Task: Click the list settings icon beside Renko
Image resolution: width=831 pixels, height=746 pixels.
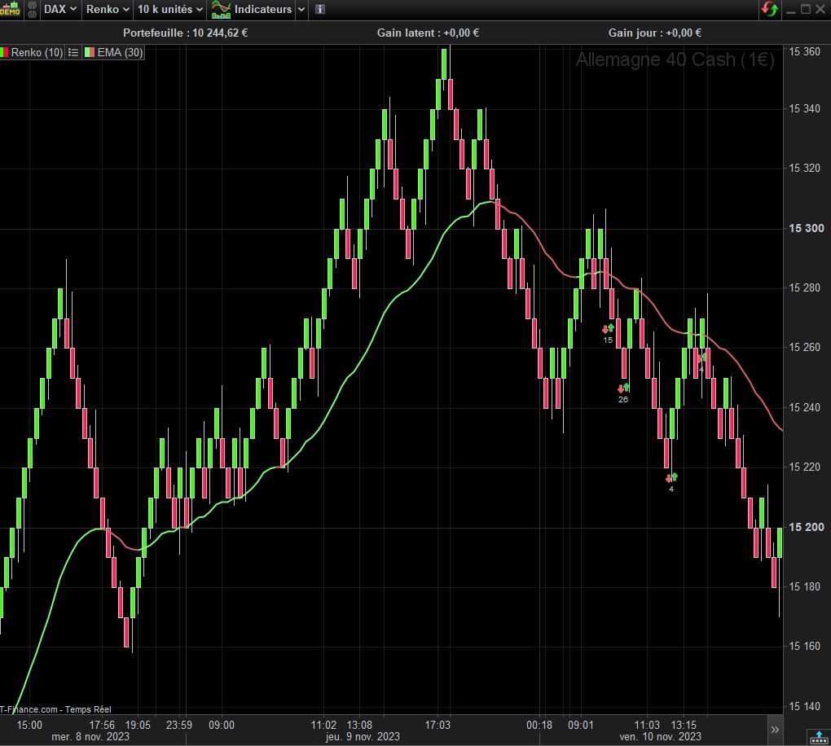Action: point(73,52)
